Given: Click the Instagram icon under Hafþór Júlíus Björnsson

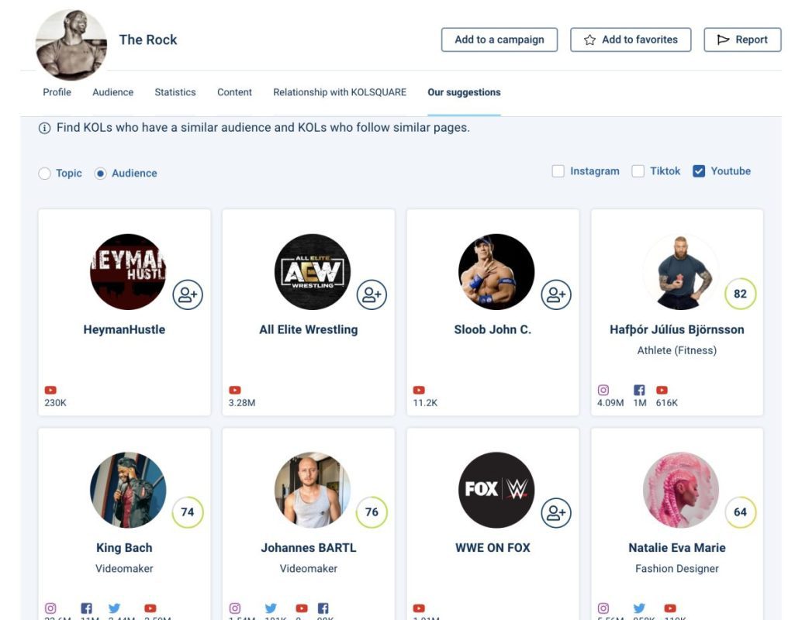Looking at the screenshot, I should pos(604,390).
